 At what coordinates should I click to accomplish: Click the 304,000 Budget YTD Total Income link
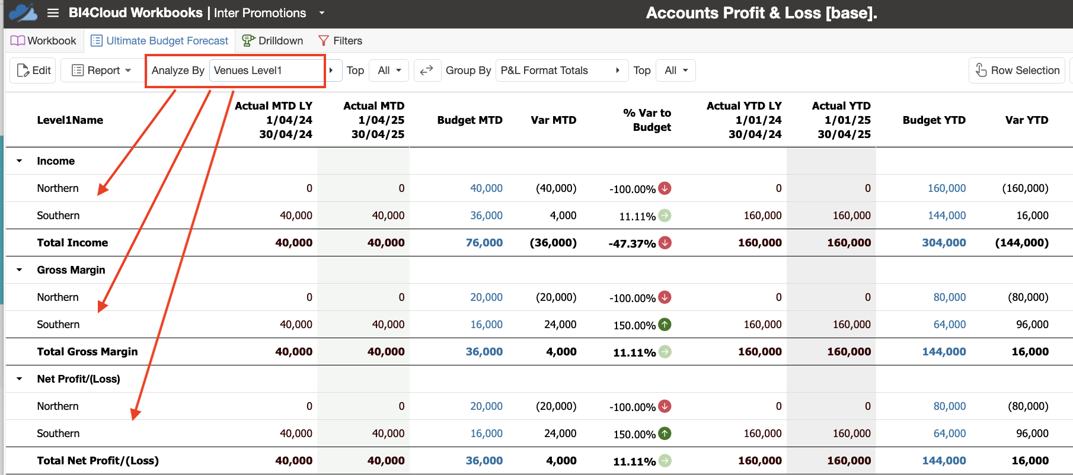pos(944,243)
